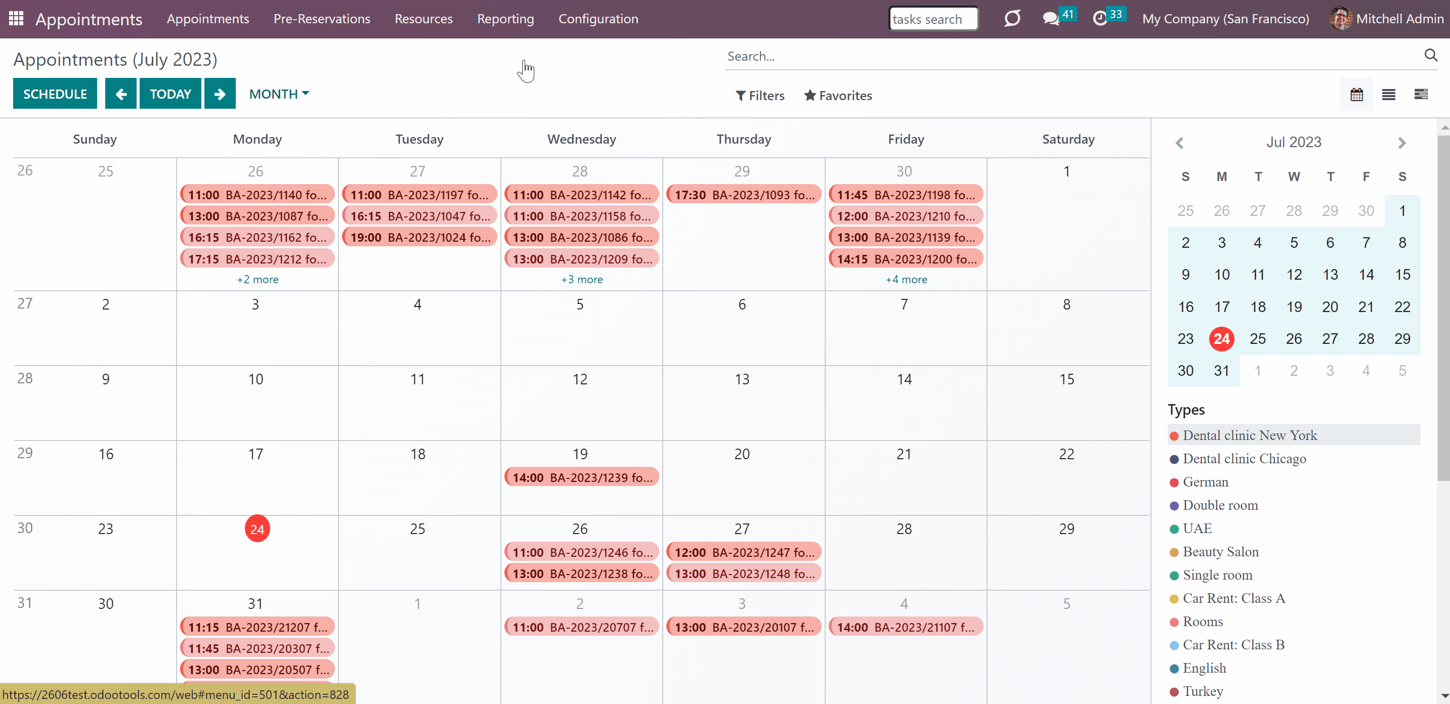Toggle Single room type filter
Image resolution: width=1450 pixels, height=704 pixels.
1294,575
